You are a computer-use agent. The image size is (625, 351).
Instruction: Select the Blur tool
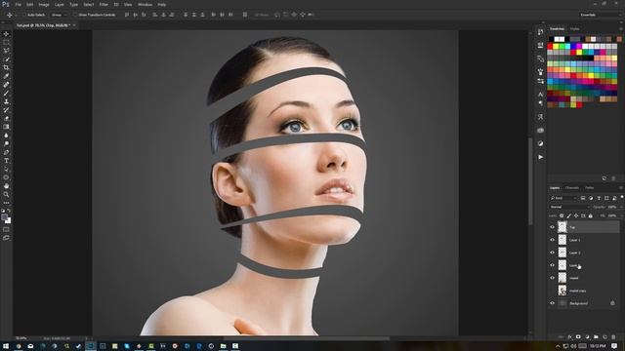coord(6,136)
